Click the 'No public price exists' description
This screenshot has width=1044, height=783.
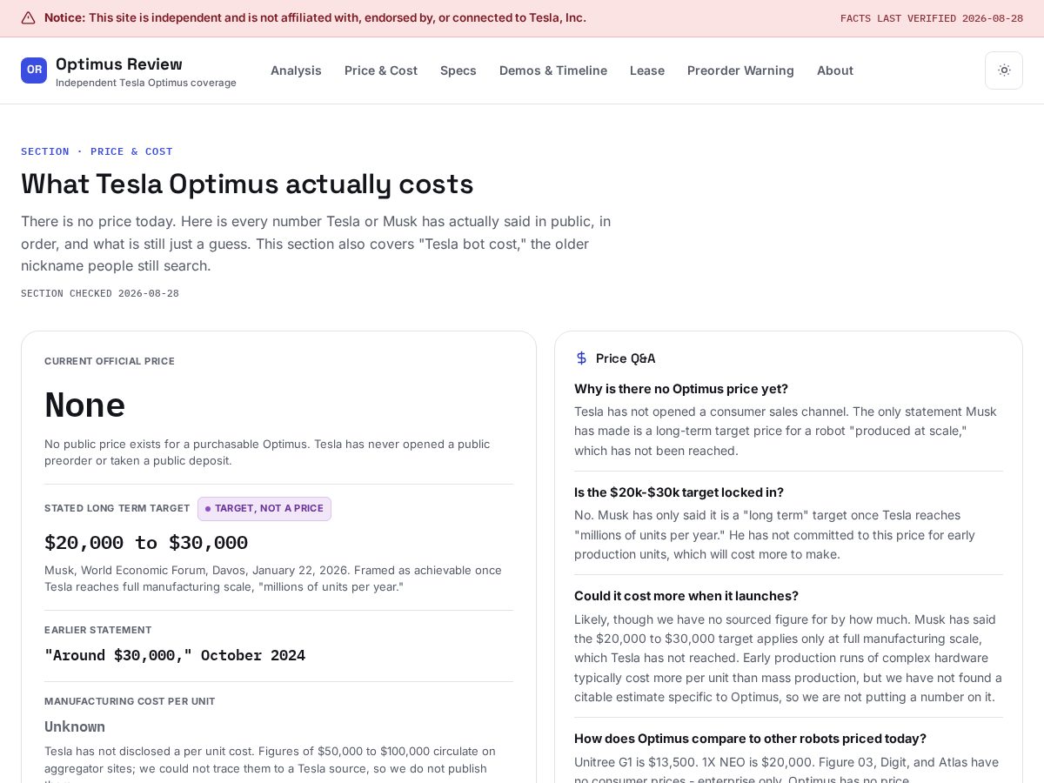tap(267, 452)
